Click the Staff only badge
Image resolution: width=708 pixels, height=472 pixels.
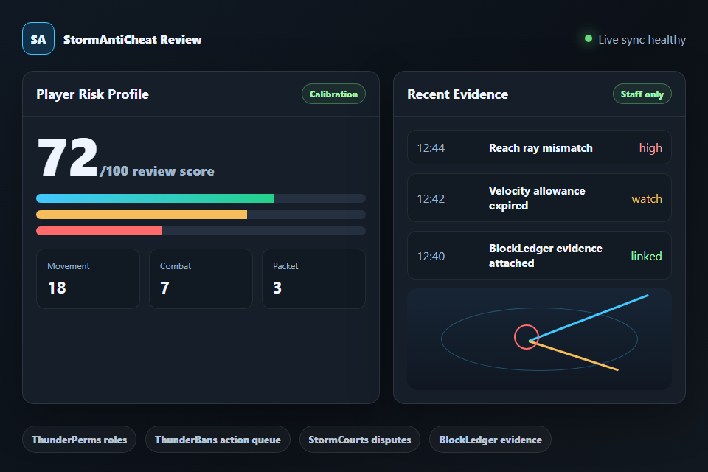pos(642,94)
